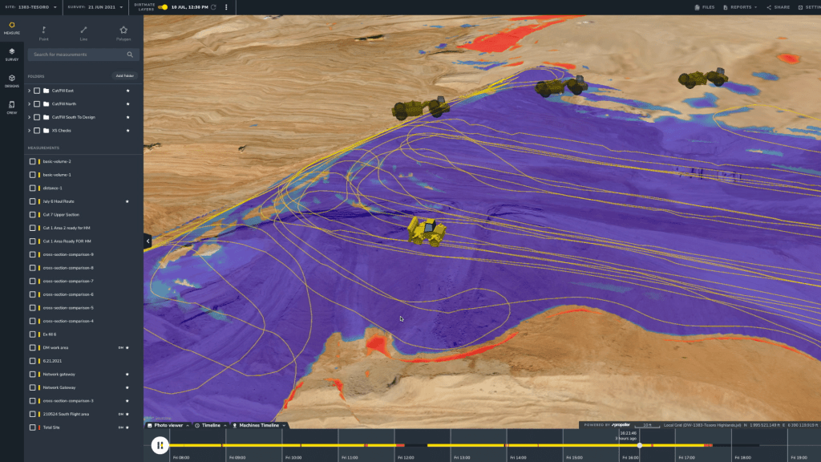Enable the Total Site measurement checkbox

(x=33, y=428)
